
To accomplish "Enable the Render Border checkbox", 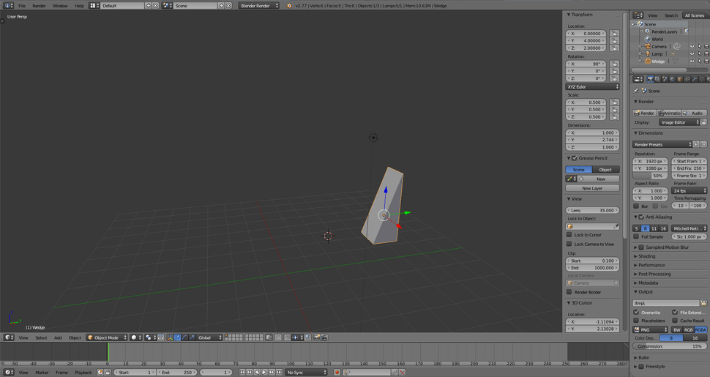I will point(569,291).
